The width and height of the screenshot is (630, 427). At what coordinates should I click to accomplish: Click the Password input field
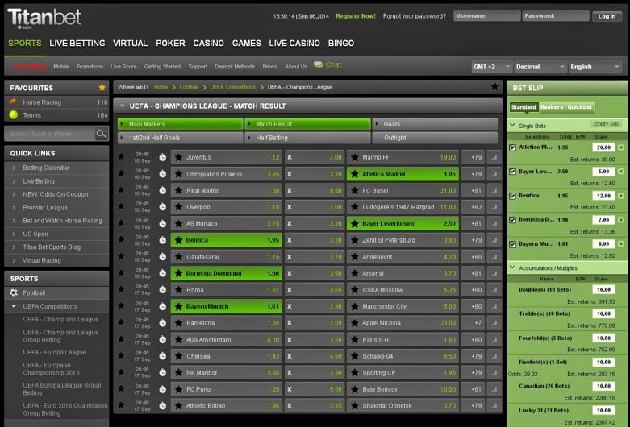pos(556,16)
